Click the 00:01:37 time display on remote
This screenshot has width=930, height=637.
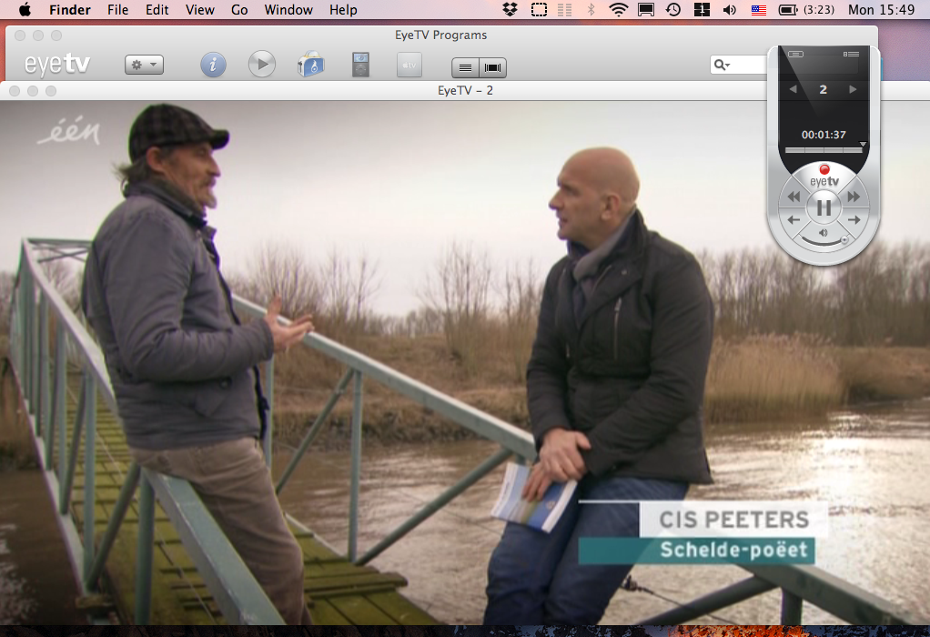pos(824,135)
